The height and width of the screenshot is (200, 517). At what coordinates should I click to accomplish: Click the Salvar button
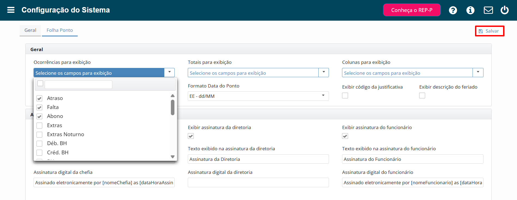[x=489, y=31]
